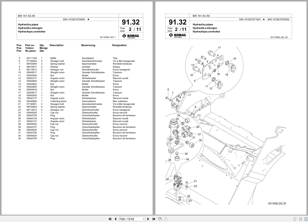The height and width of the screenshot is (222, 308).
Task: Open the page number dropdown arrow
Action: coord(143,219)
